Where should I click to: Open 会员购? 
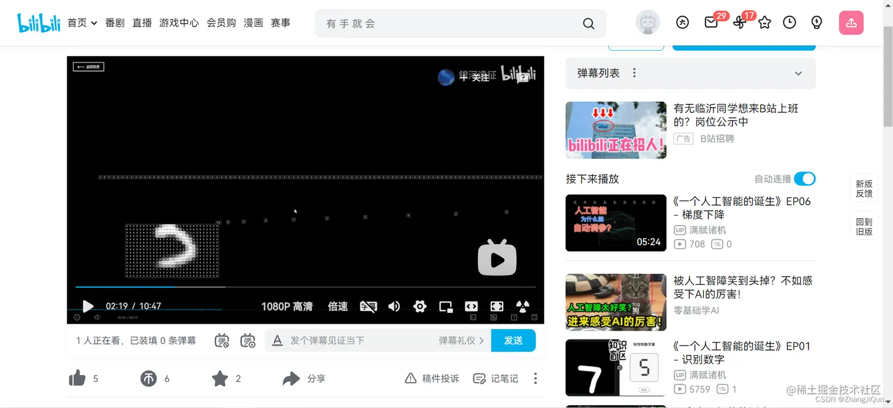coord(221,23)
